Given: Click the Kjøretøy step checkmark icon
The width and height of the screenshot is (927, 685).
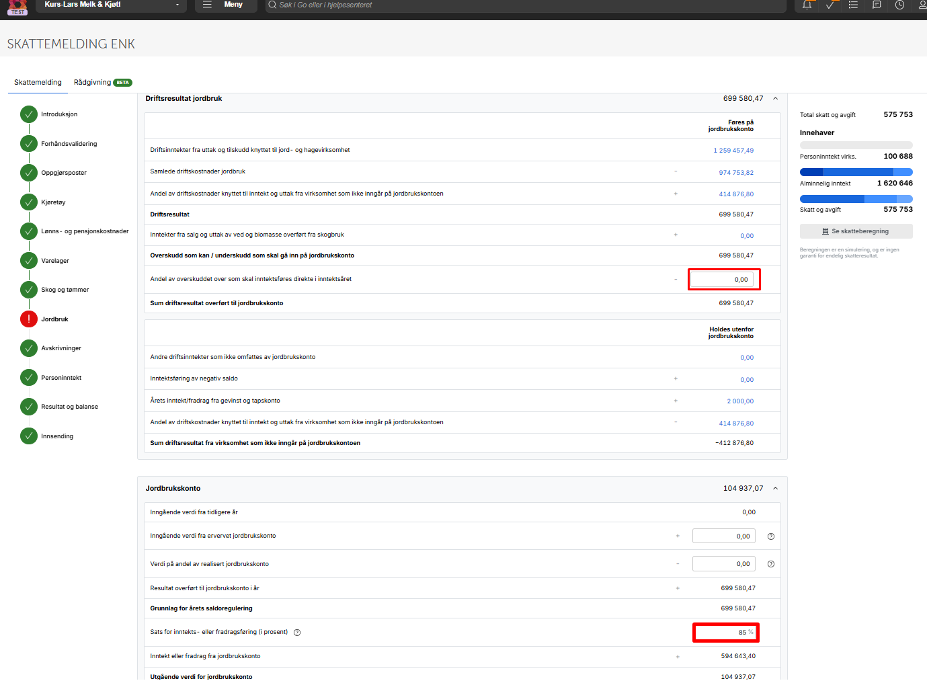Looking at the screenshot, I should pos(29,202).
